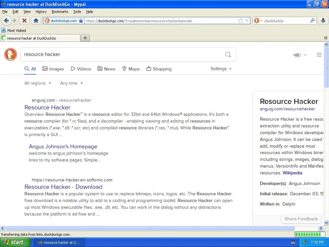The image size is (329, 247).
Task: Click the vertical scrollbar up arrow
Action: 326,44
